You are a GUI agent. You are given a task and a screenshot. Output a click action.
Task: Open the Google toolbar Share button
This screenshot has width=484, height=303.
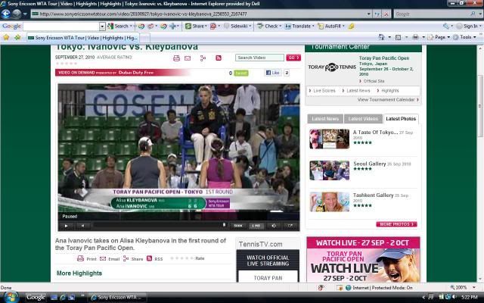coord(195,27)
